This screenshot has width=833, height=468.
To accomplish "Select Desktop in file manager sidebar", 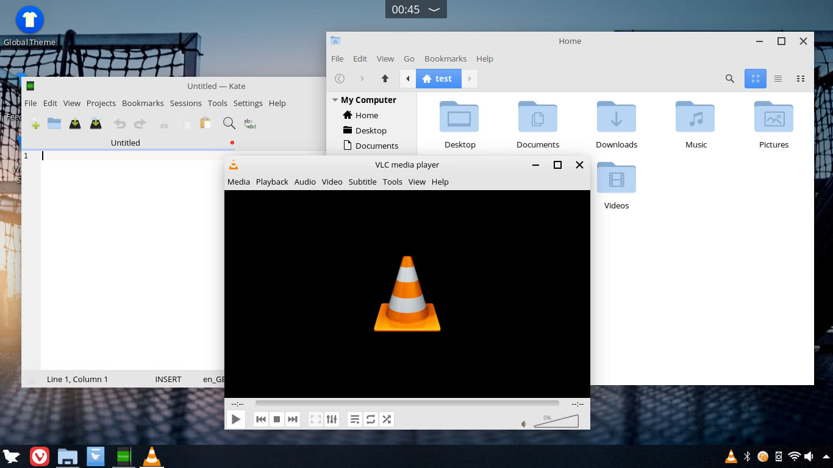I will coord(365,130).
